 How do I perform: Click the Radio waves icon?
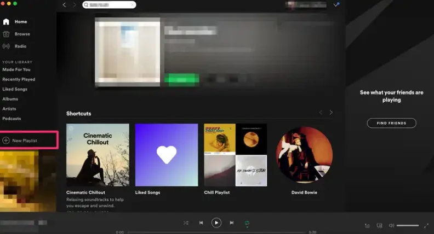click(x=6, y=46)
